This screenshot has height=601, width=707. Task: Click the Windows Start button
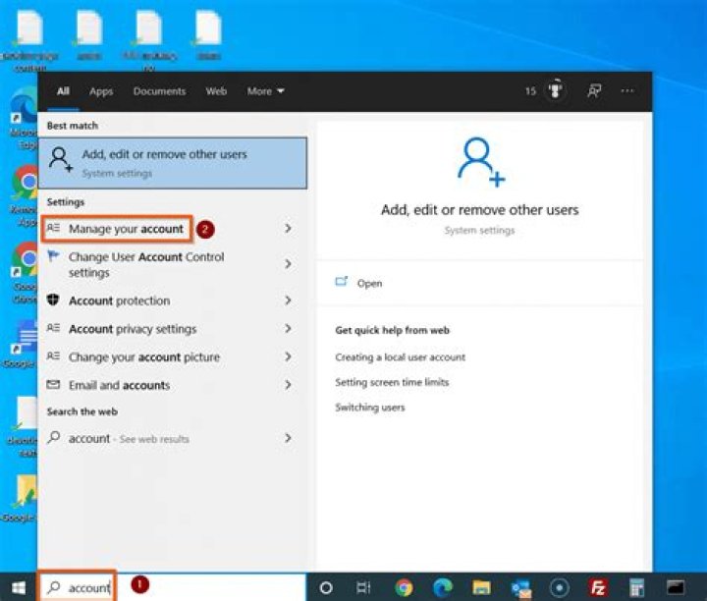pos(18,587)
